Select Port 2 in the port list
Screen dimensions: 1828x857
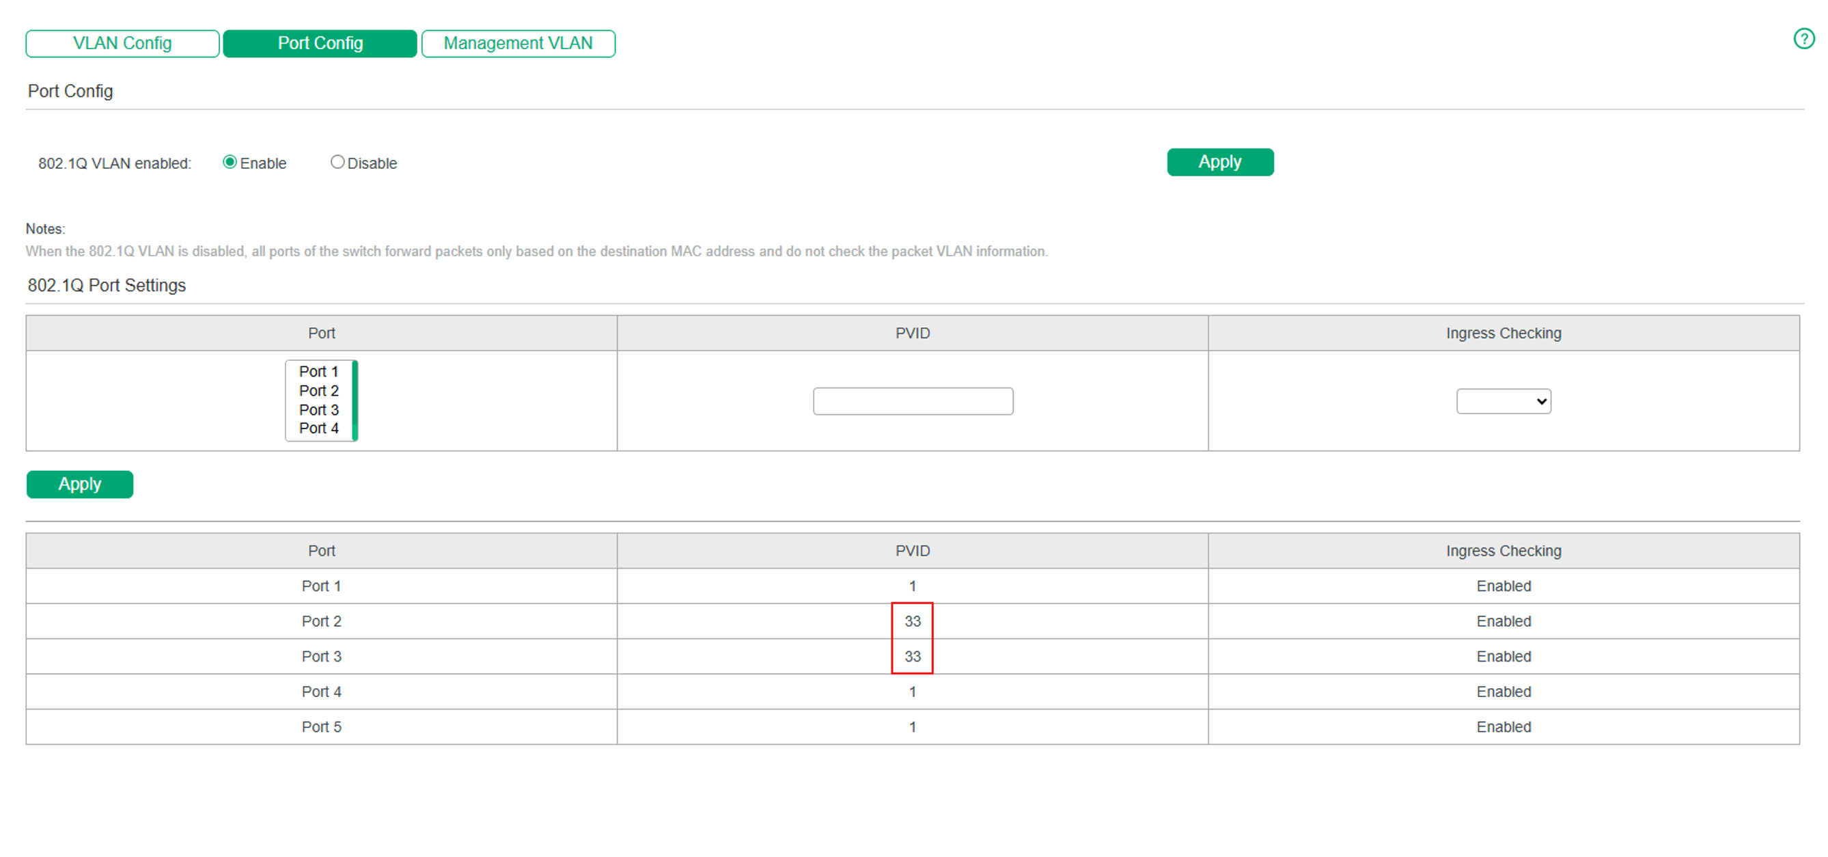[x=318, y=390]
